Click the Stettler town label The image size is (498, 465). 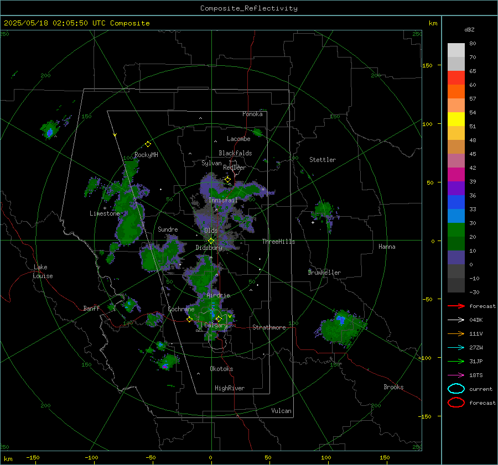click(x=323, y=160)
